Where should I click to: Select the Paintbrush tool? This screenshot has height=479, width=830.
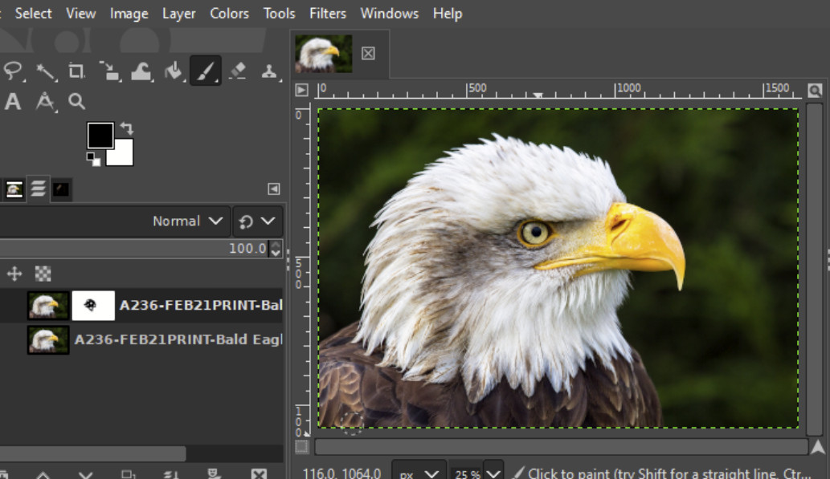[x=206, y=71]
